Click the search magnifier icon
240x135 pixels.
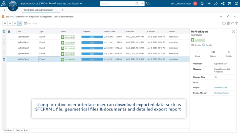[x=137, y=3]
